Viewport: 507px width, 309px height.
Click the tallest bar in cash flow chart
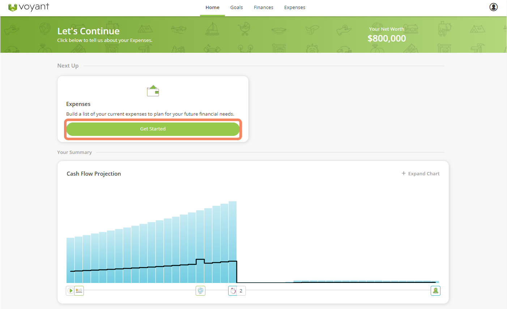(x=233, y=242)
